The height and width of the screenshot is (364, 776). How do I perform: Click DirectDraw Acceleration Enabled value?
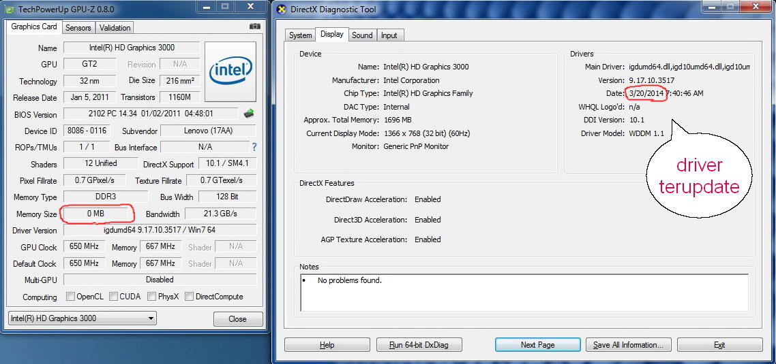(428, 199)
